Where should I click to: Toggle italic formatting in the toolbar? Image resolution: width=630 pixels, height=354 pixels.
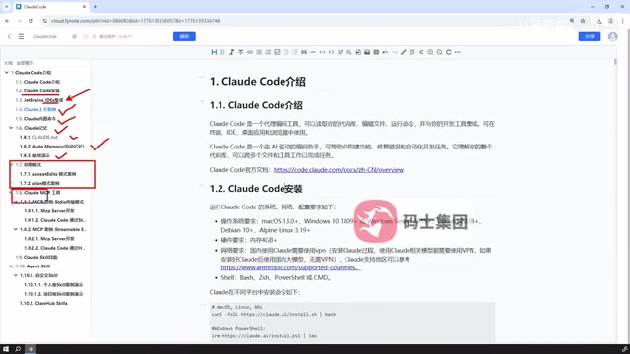(232, 52)
